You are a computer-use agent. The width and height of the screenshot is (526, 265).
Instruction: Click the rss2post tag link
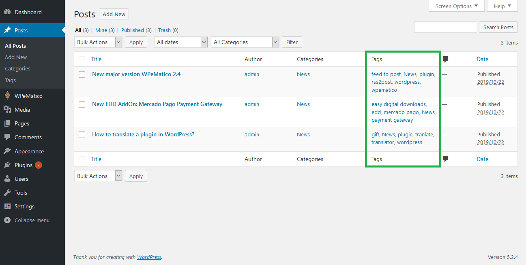pyautogui.click(x=382, y=82)
